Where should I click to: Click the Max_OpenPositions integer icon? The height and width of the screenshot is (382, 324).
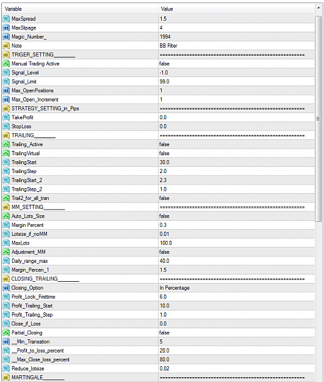point(6,90)
